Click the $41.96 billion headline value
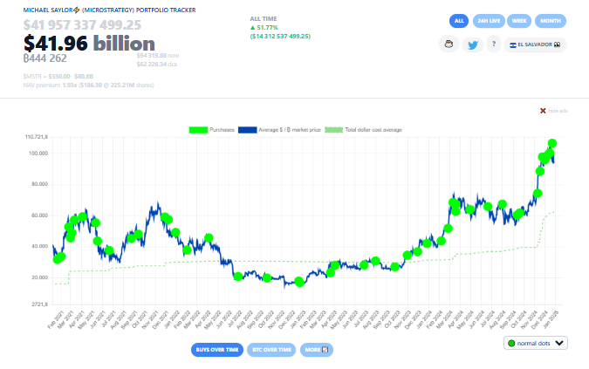Image resolution: width=589 pixels, height=369 pixels. [89, 44]
